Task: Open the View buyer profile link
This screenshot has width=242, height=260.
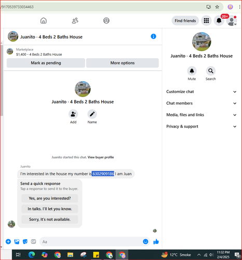Action: pyautogui.click(x=101, y=158)
